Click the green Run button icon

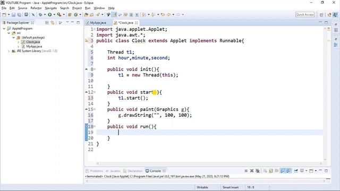pyautogui.click(x=49, y=14)
